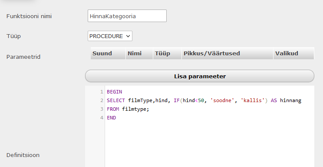Click the hinnang alias in code
The width and height of the screenshot is (323, 167).
tap(290, 100)
